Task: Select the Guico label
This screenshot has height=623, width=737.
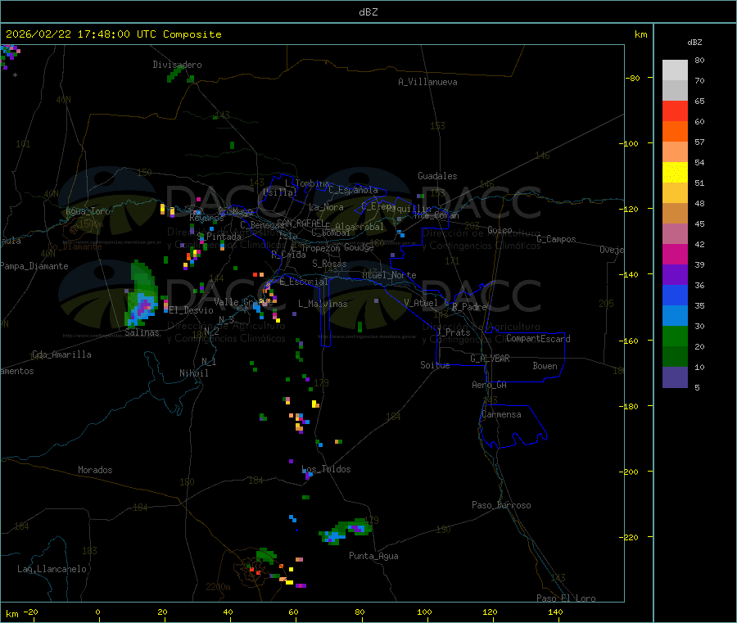Action: pos(500,230)
